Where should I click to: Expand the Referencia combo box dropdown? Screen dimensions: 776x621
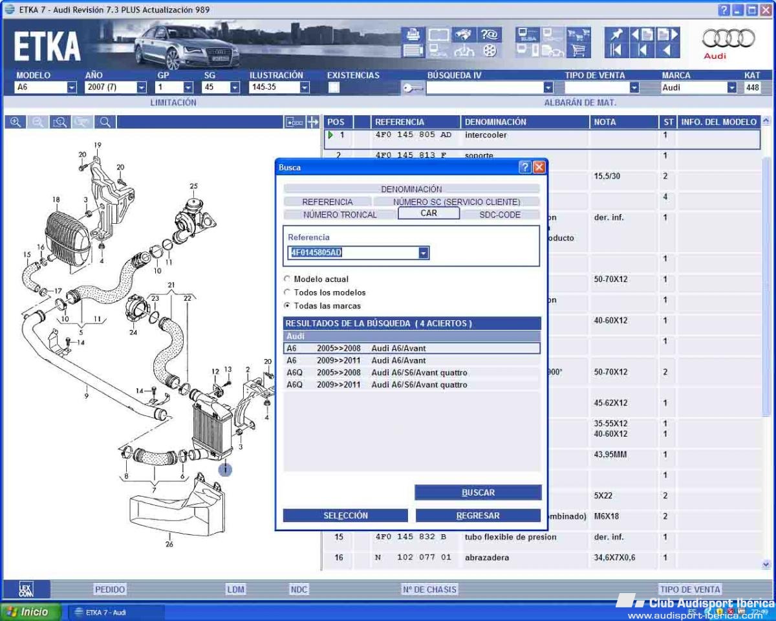tap(424, 253)
